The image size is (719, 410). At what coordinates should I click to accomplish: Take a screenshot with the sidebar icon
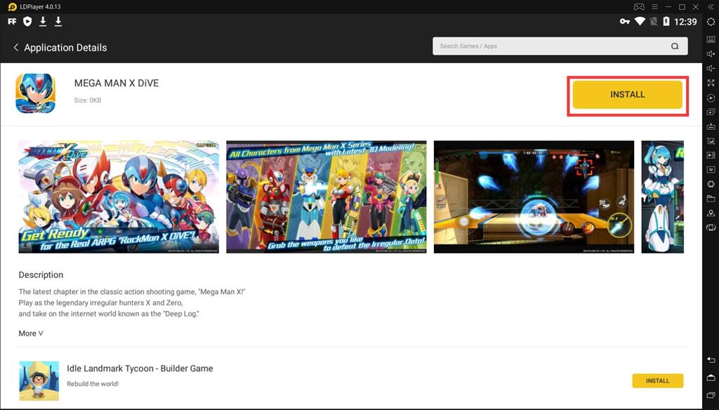pos(711,141)
